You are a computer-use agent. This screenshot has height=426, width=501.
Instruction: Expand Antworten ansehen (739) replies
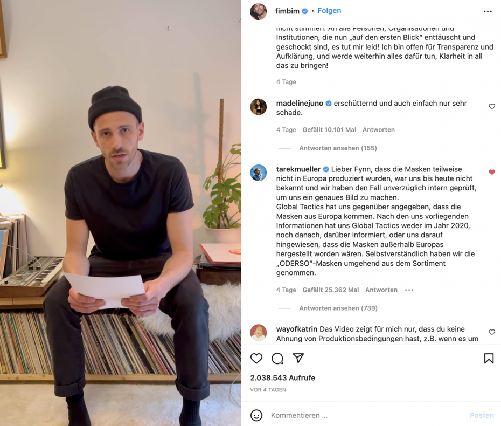point(338,308)
